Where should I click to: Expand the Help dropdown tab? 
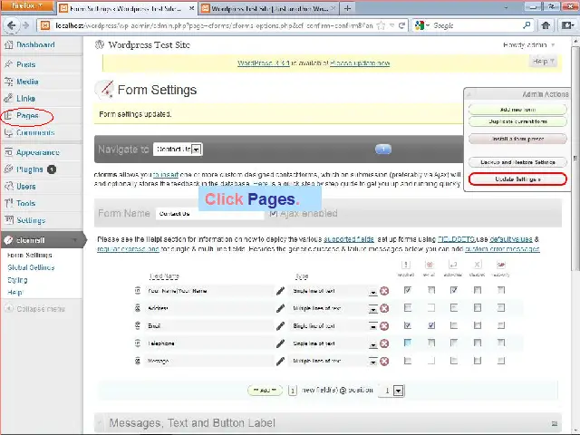544,61
